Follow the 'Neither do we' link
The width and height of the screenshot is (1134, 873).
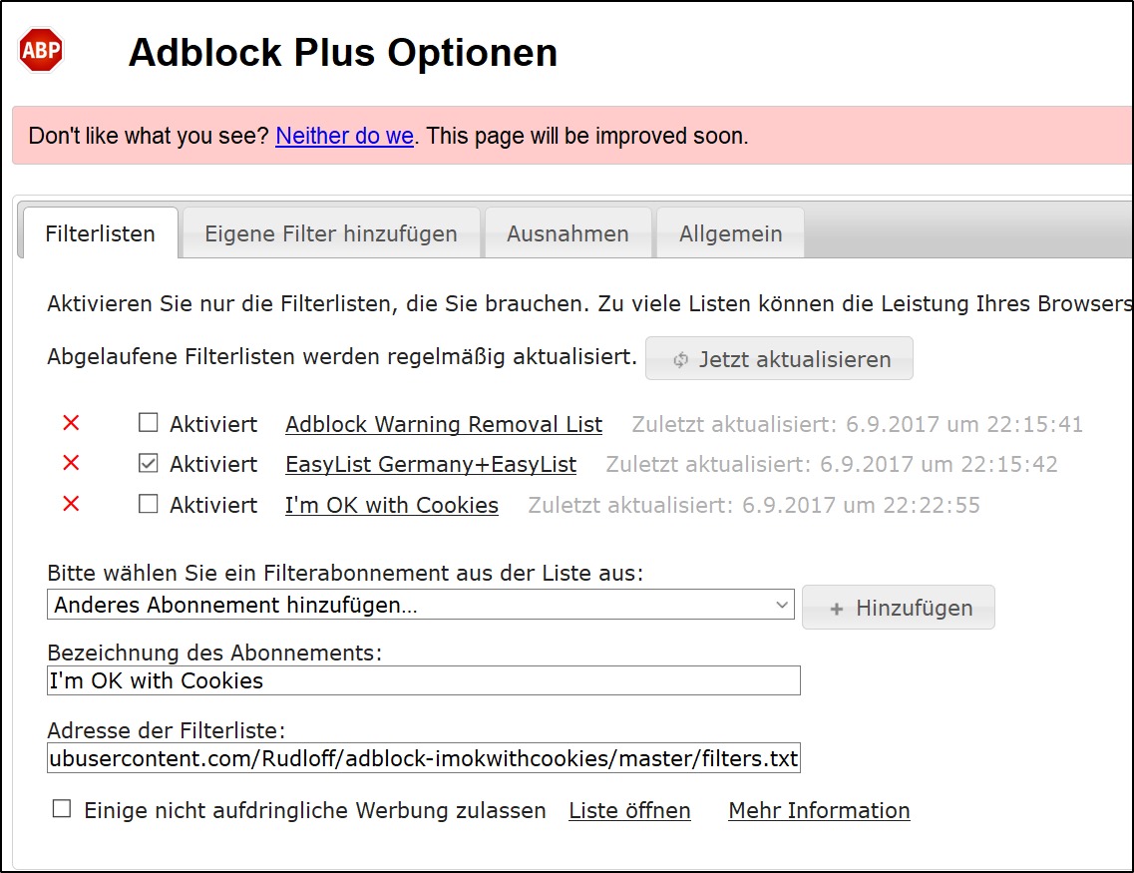click(344, 136)
